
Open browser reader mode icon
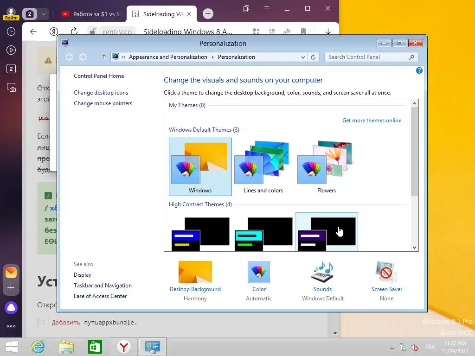[x=272, y=32]
